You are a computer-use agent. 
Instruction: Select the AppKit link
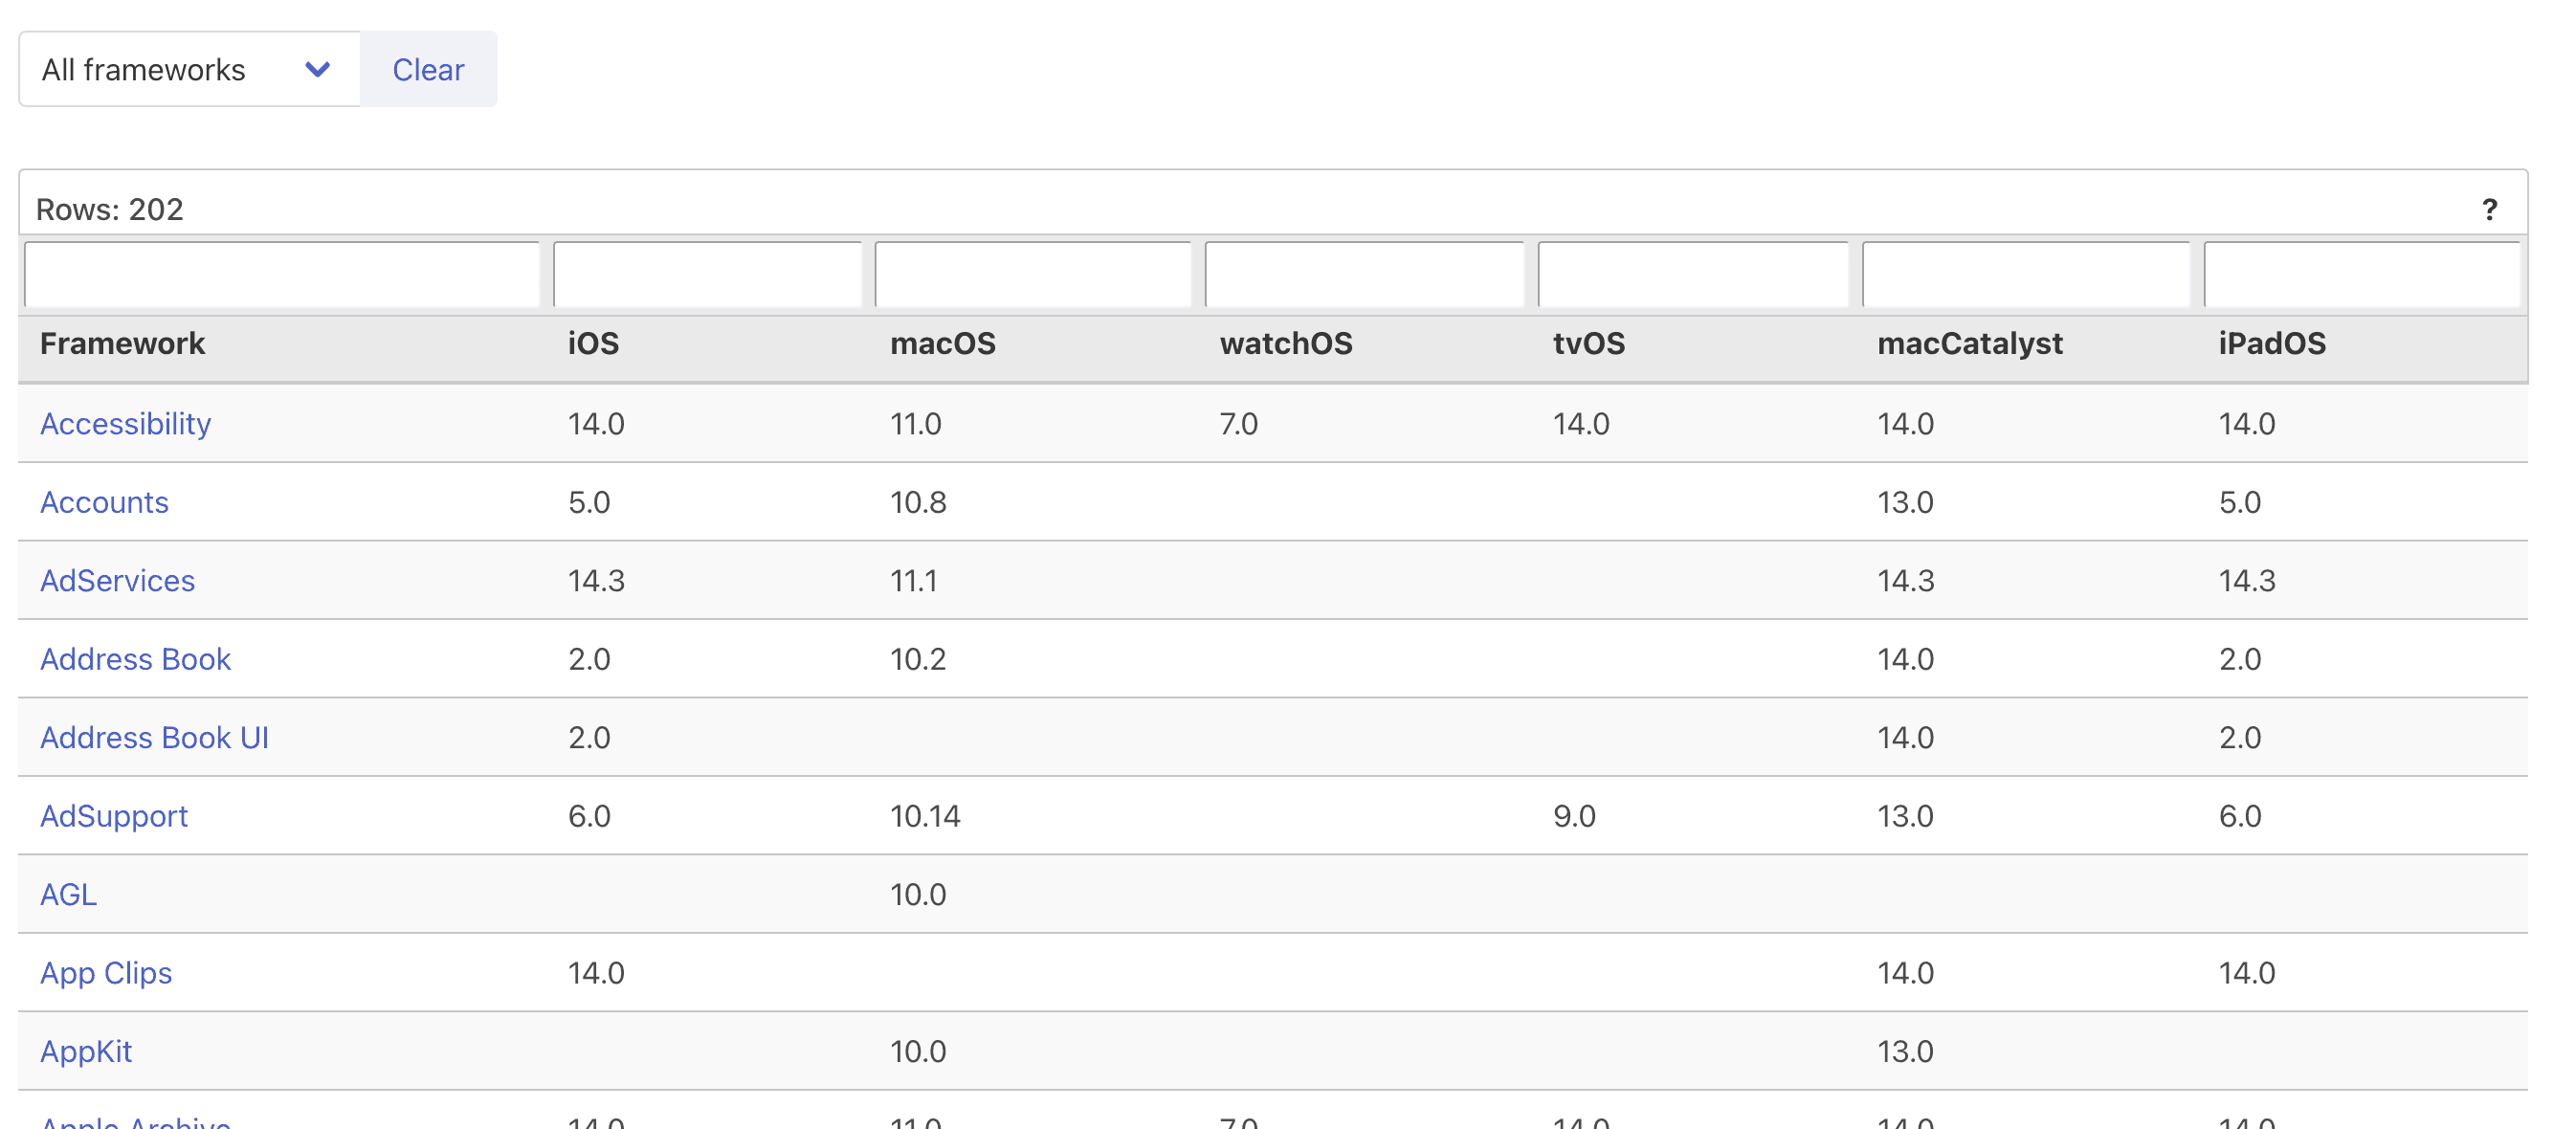click(x=86, y=1051)
